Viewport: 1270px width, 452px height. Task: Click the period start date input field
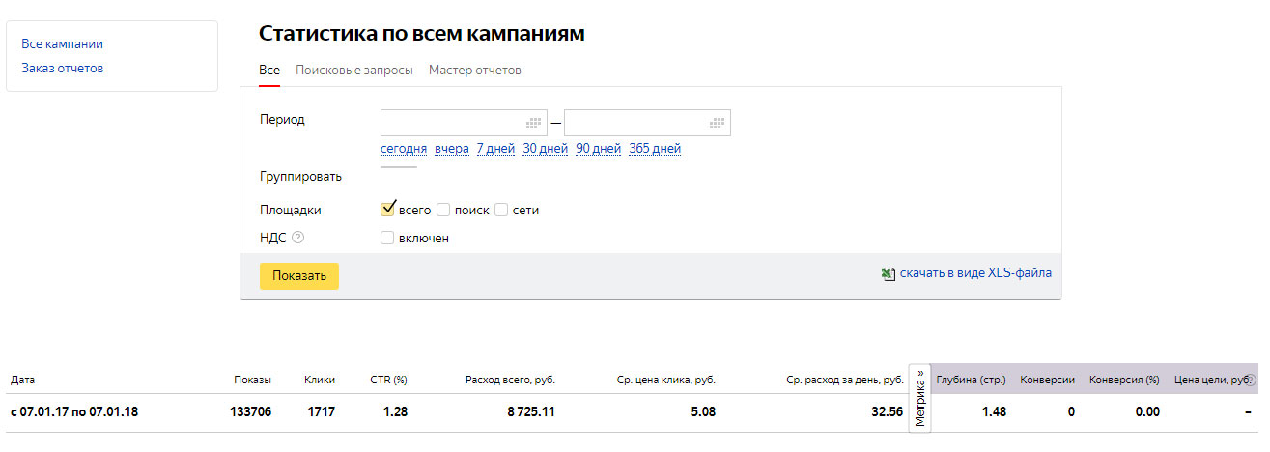click(x=464, y=123)
